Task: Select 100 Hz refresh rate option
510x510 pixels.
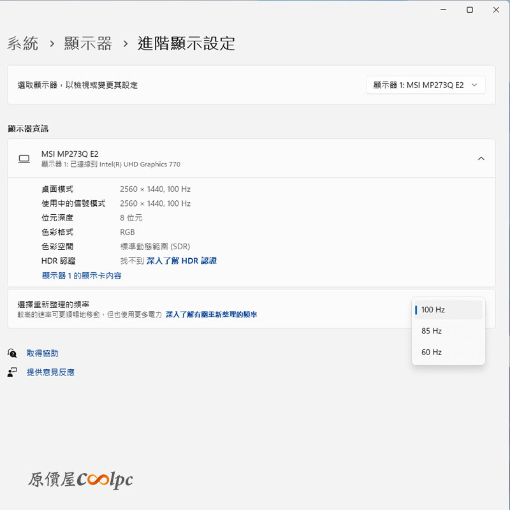Action: (448, 310)
